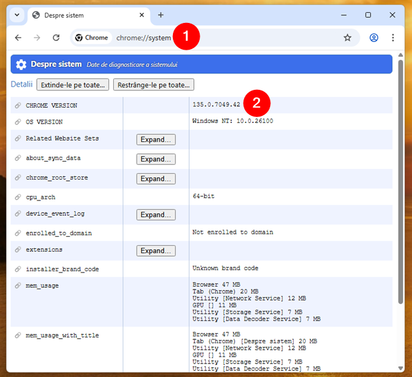This screenshot has height=377, width=412.
Task: Click link icon beside CHROME VERSION
Action: 18,106
